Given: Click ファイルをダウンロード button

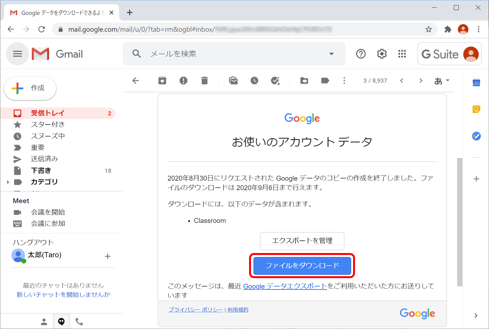Looking at the screenshot, I should (x=302, y=266).
